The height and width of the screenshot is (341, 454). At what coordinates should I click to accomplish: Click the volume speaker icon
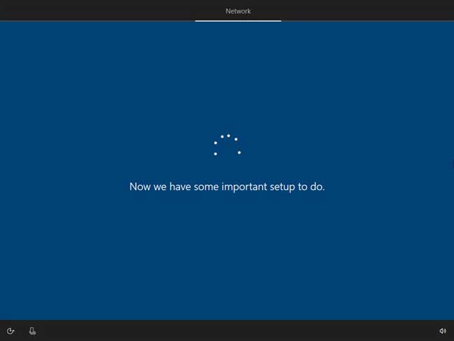(443, 331)
